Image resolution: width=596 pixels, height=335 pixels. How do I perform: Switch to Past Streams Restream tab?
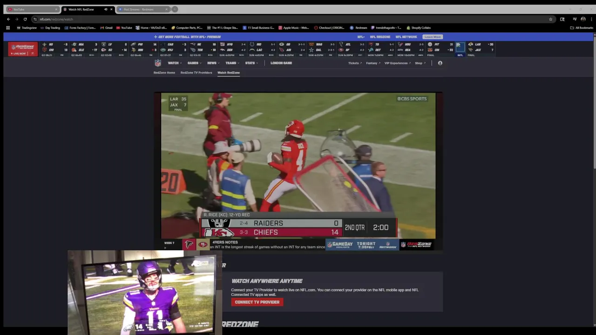tap(142, 9)
